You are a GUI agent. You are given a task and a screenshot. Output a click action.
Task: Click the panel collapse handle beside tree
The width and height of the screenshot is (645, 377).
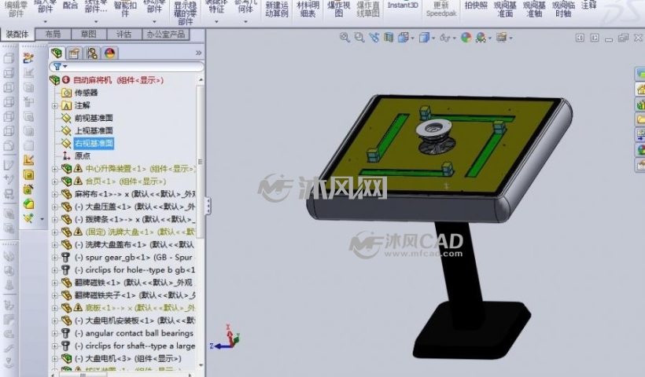(208, 206)
